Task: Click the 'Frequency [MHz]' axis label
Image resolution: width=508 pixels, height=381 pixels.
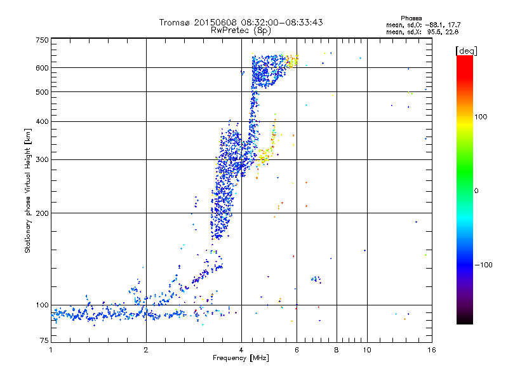Action: pyautogui.click(x=241, y=358)
